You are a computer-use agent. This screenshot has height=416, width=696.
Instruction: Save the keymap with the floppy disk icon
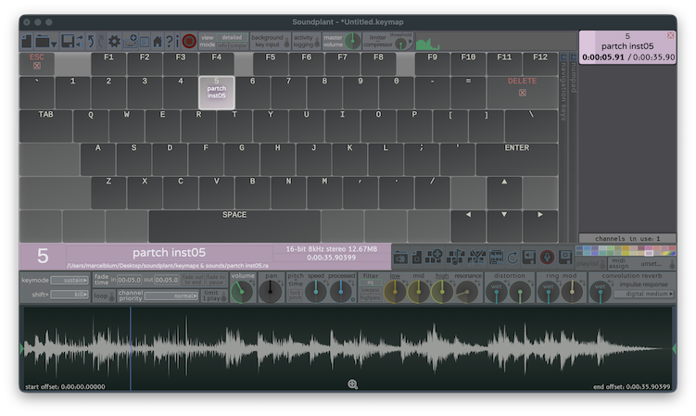[68, 42]
